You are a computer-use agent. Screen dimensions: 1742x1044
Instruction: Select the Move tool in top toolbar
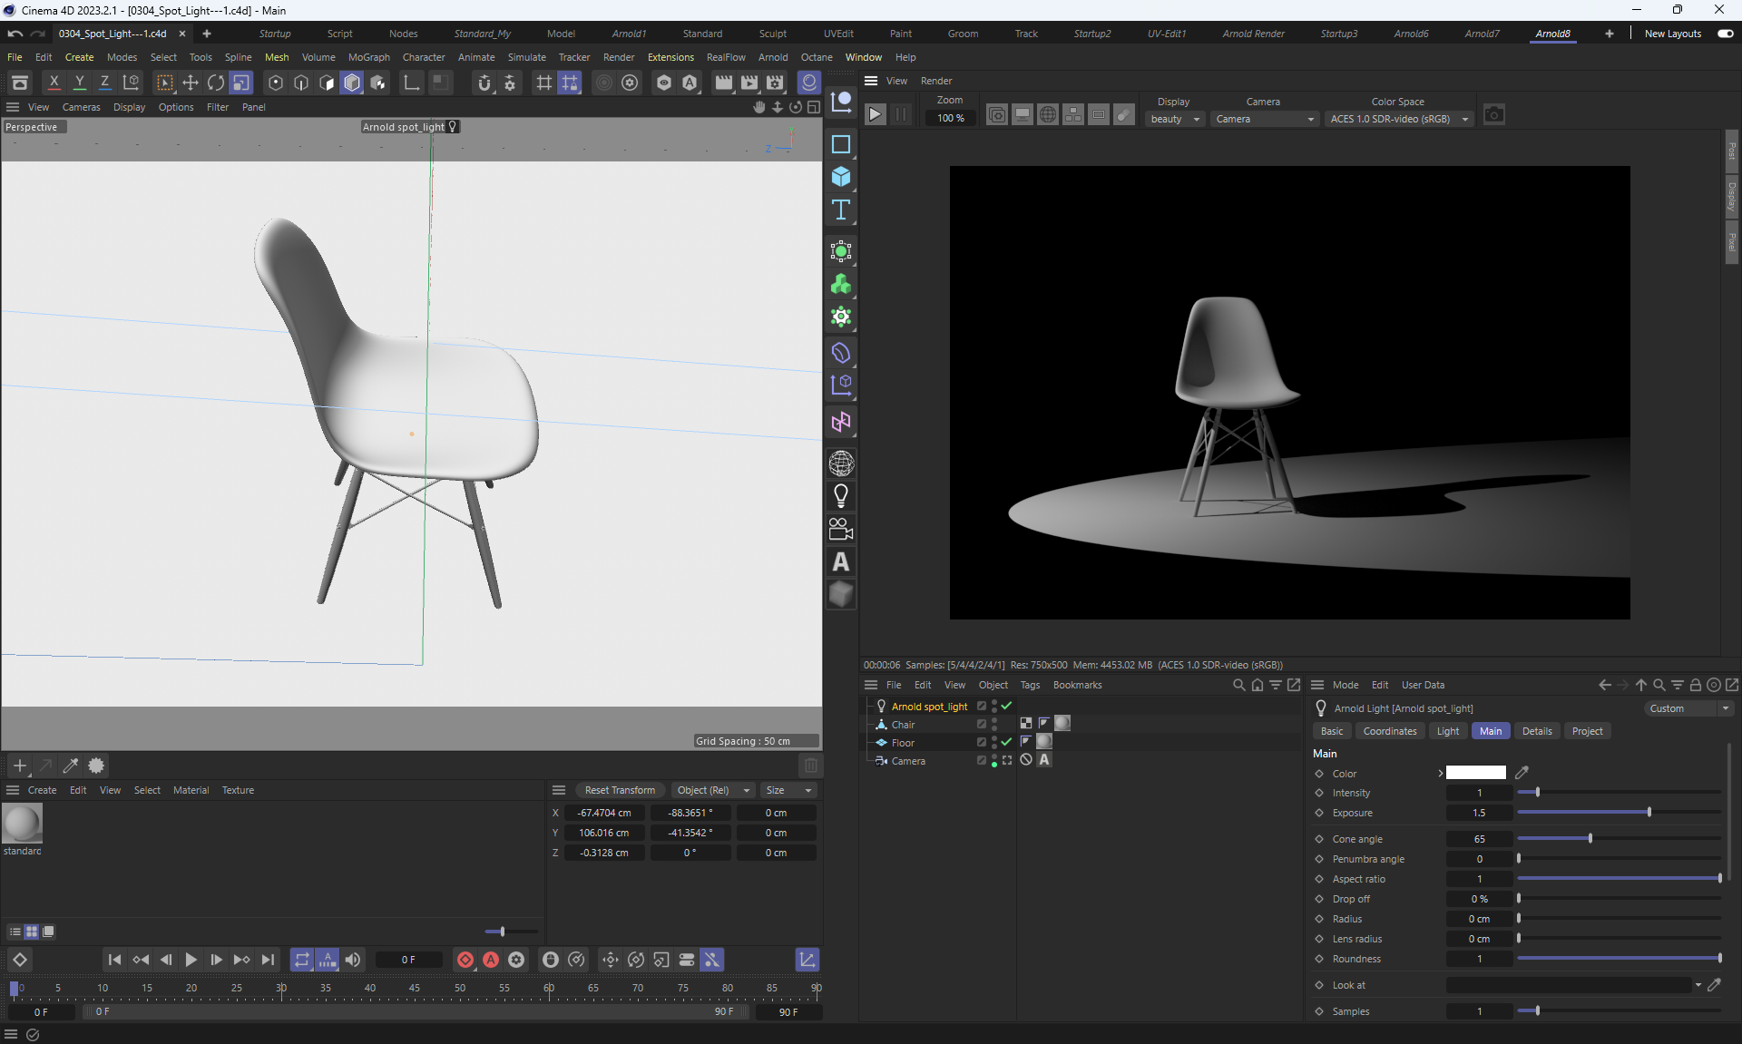click(191, 83)
